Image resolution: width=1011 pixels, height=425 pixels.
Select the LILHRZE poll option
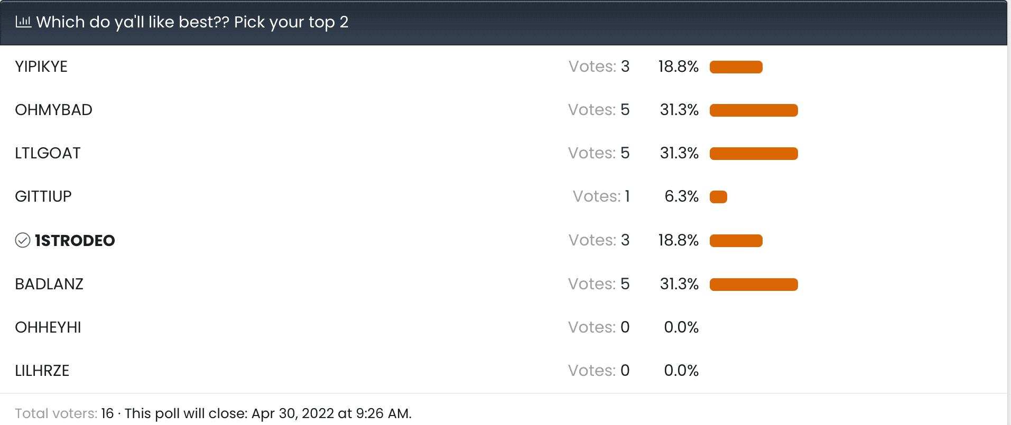(42, 371)
